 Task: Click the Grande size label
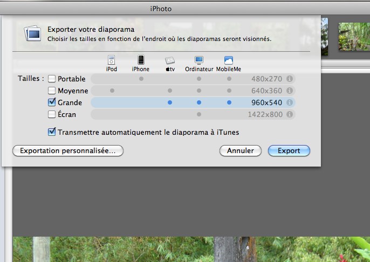tap(70, 102)
